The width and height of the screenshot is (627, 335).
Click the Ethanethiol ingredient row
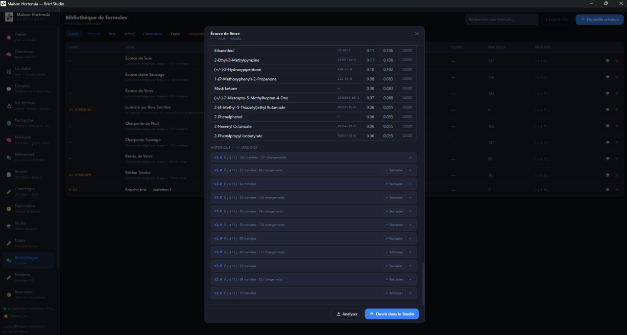313,50
